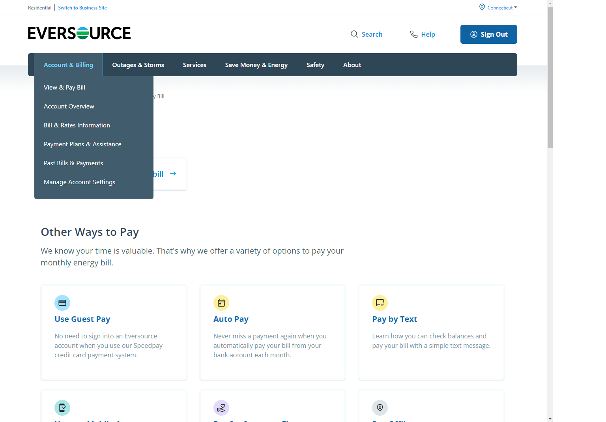Image resolution: width=606 pixels, height=422 pixels.
Task: Click the Sign Out button
Action: tap(488, 34)
